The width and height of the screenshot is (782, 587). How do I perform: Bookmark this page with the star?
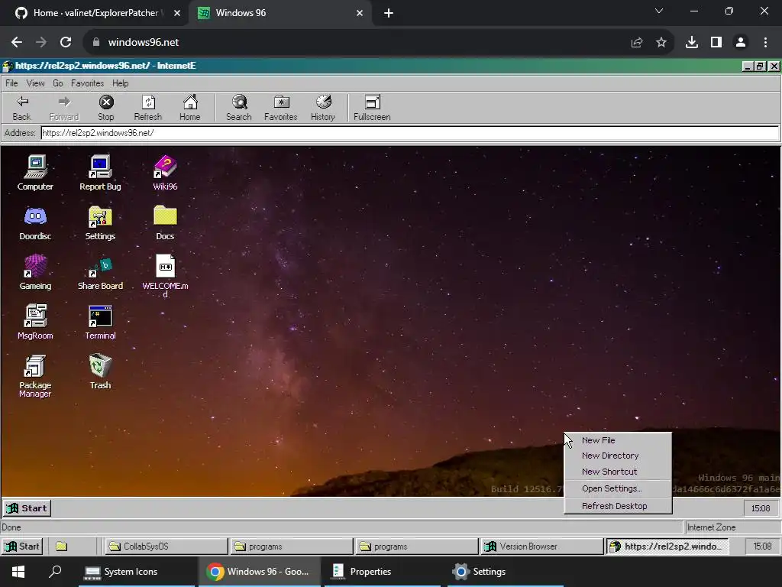click(x=661, y=43)
